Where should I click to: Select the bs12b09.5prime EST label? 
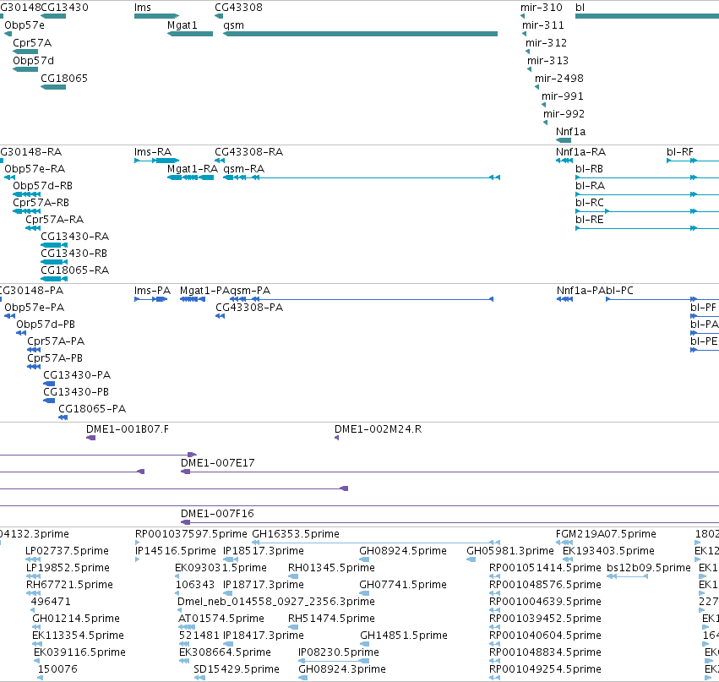pyautogui.click(x=648, y=568)
